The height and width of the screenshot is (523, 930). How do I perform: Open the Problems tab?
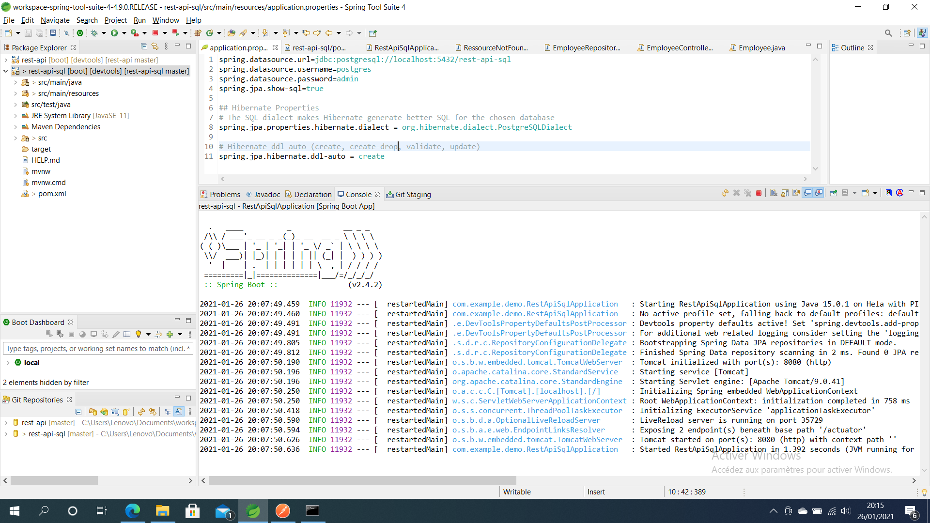point(220,194)
